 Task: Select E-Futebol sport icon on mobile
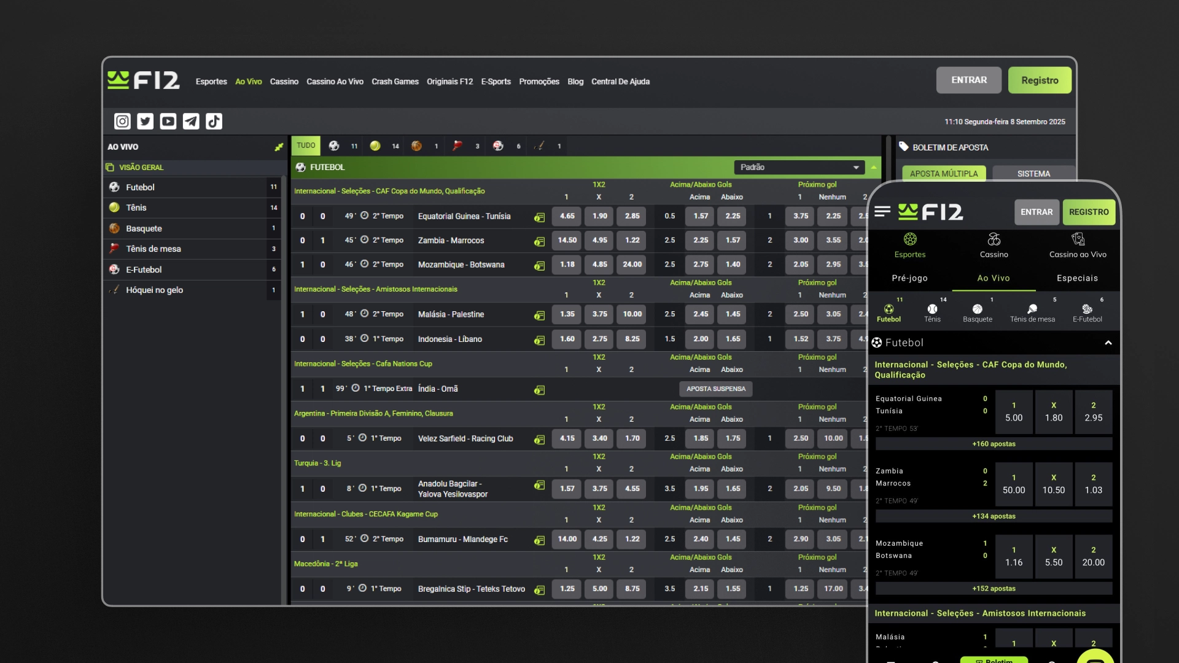click(1086, 311)
